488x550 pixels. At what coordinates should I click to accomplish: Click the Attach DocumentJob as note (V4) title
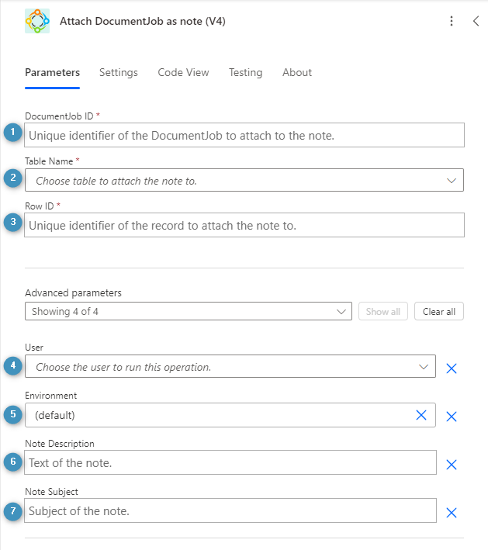pyautogui.click(x=143, y=22)
